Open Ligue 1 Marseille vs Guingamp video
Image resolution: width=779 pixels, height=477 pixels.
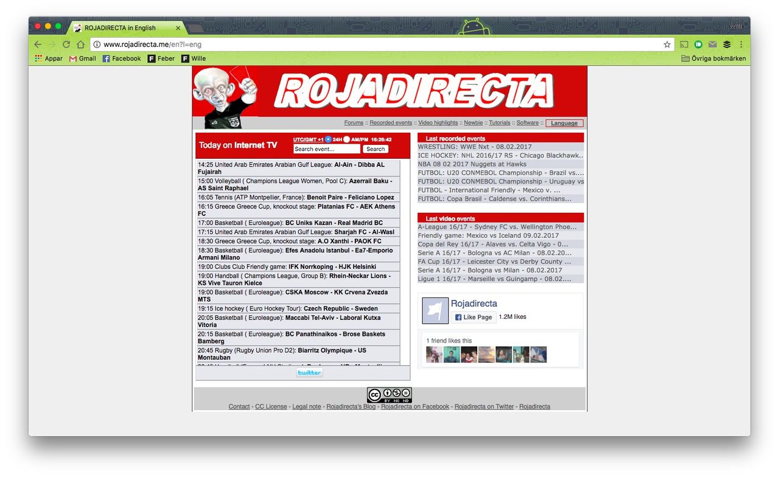point(494,279)
